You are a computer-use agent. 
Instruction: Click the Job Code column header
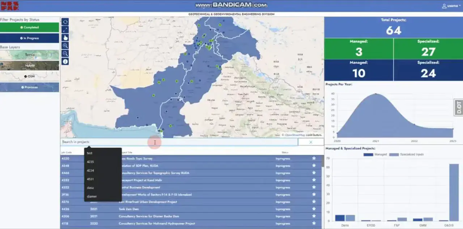pos(67,153)
